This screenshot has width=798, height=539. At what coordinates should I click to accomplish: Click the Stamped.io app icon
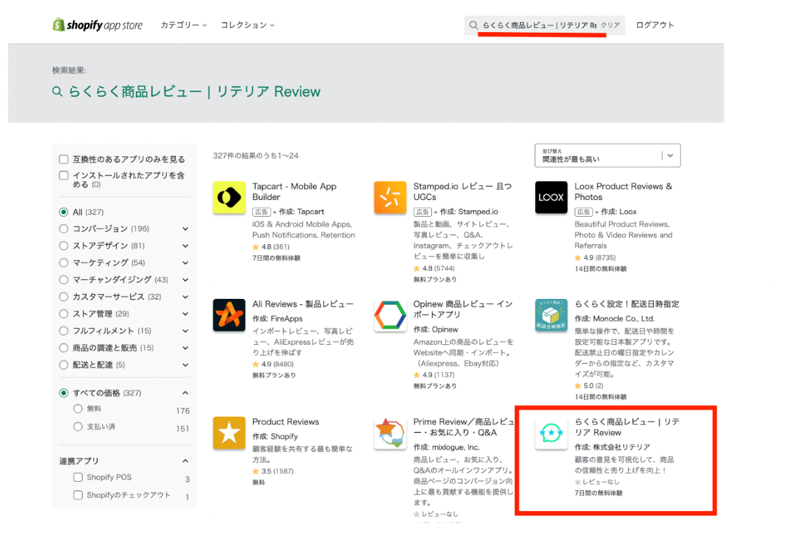390,197
